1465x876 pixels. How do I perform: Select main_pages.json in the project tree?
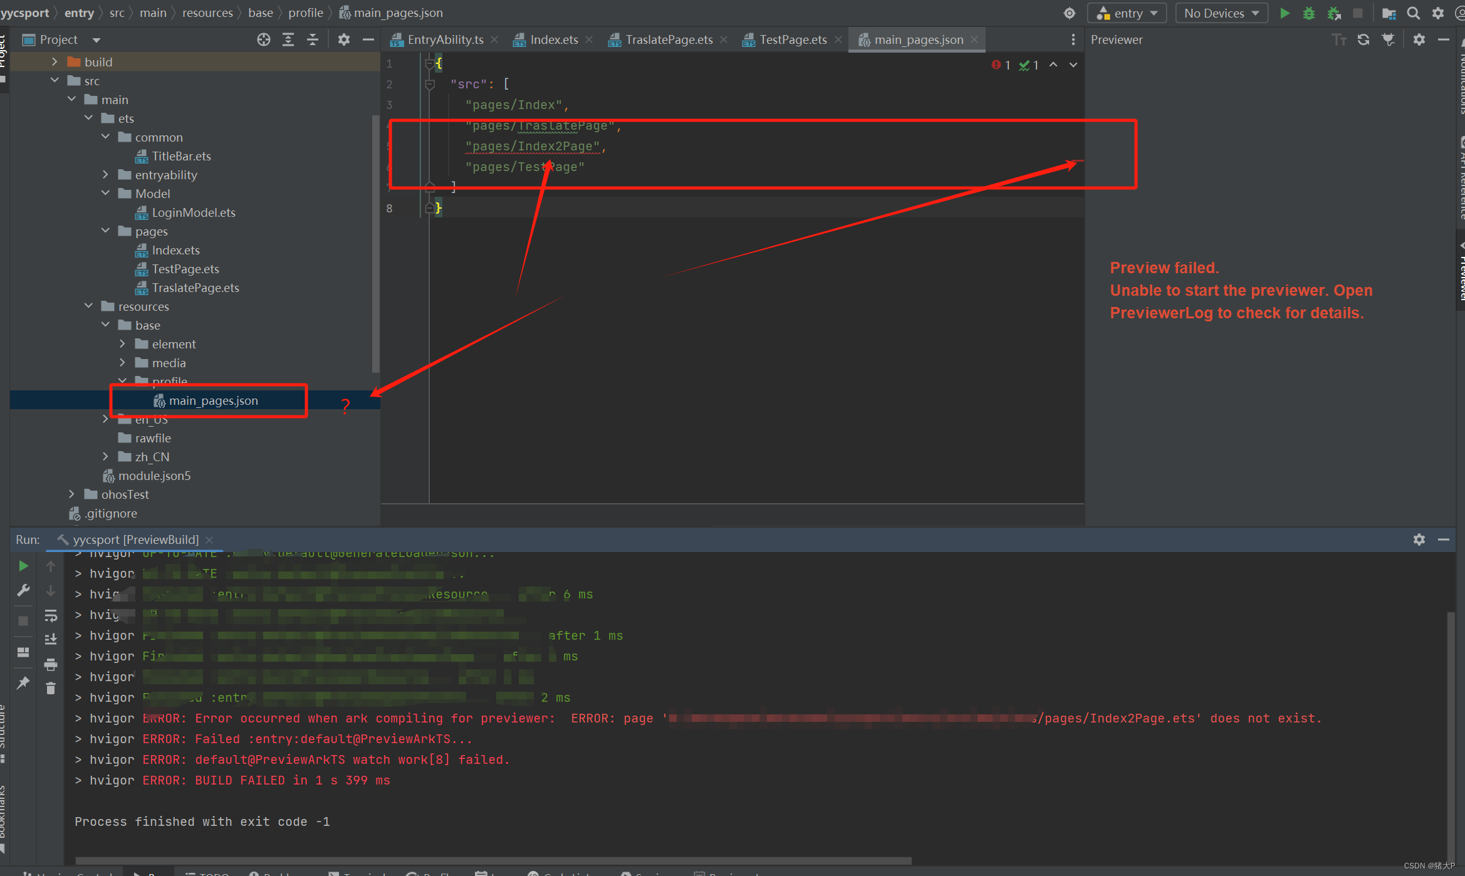[x=213, y=400]
